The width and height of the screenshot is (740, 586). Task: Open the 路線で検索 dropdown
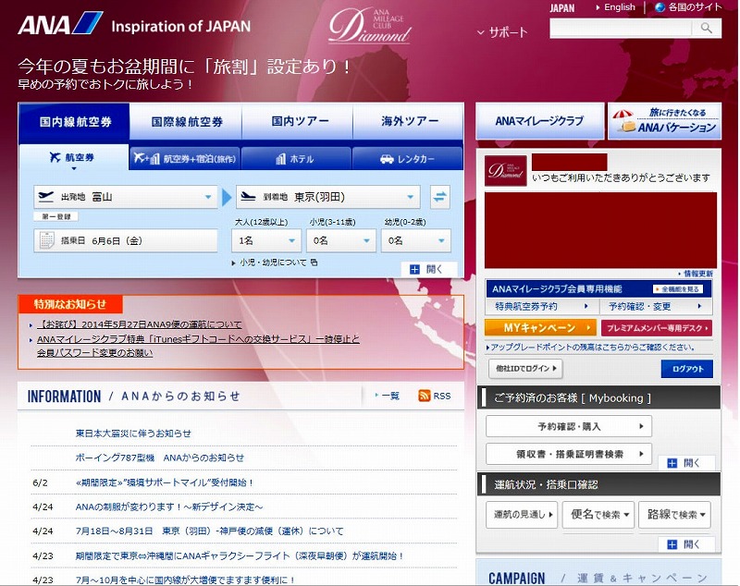pyautogui.click(x=675, y=514)
